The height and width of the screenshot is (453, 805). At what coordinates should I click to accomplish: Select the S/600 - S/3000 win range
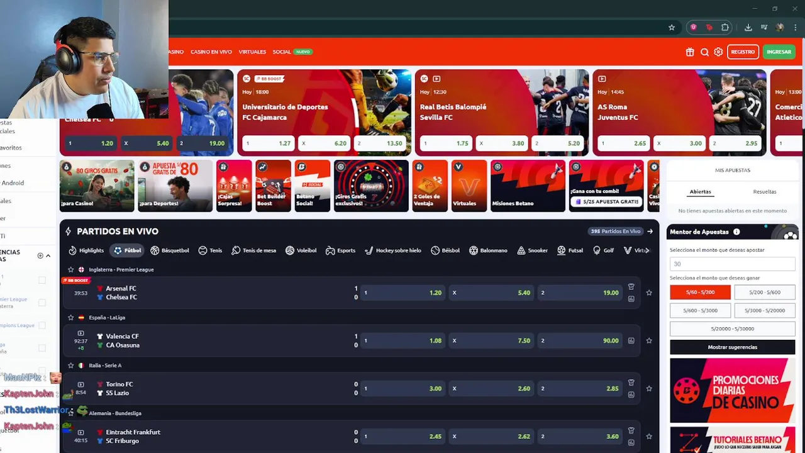700,310
